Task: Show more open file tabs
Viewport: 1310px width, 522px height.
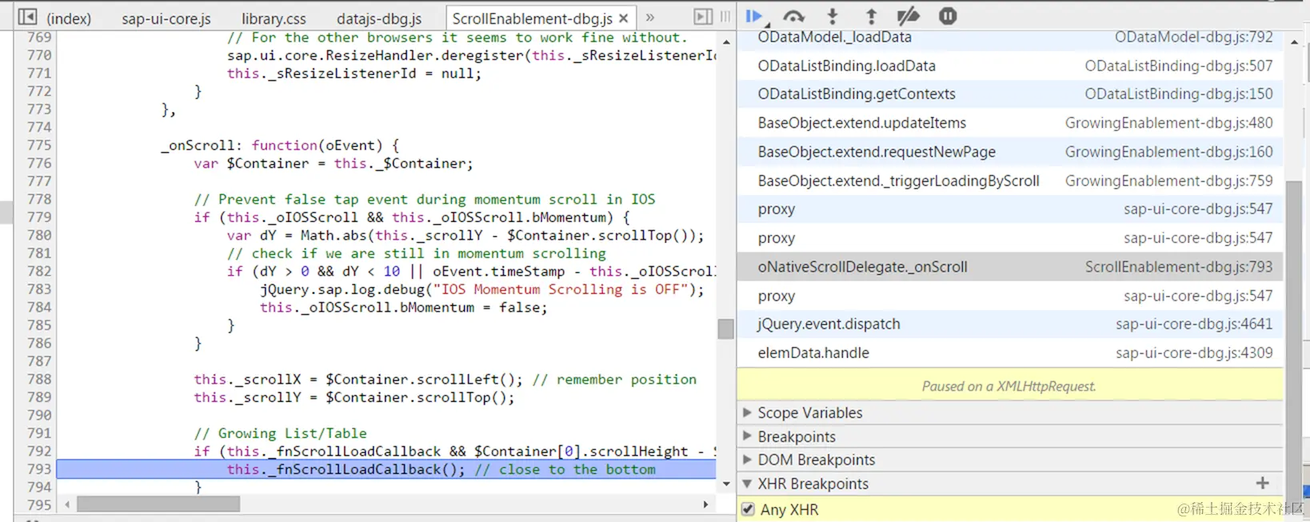Action: tap(650, 18)
